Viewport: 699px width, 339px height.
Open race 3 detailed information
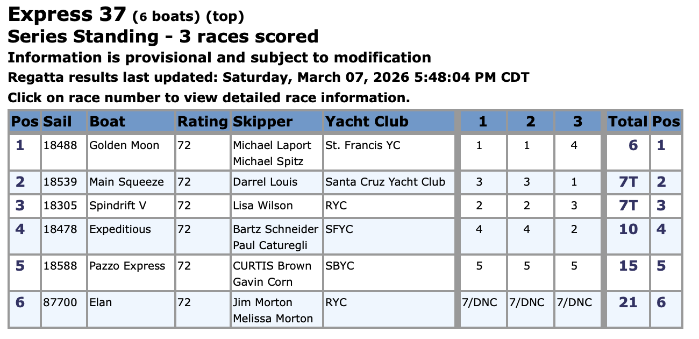pos(577,122)
